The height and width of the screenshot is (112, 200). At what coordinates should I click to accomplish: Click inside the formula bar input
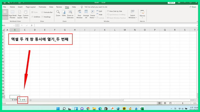pyautogui.click(x=115, y=25)
